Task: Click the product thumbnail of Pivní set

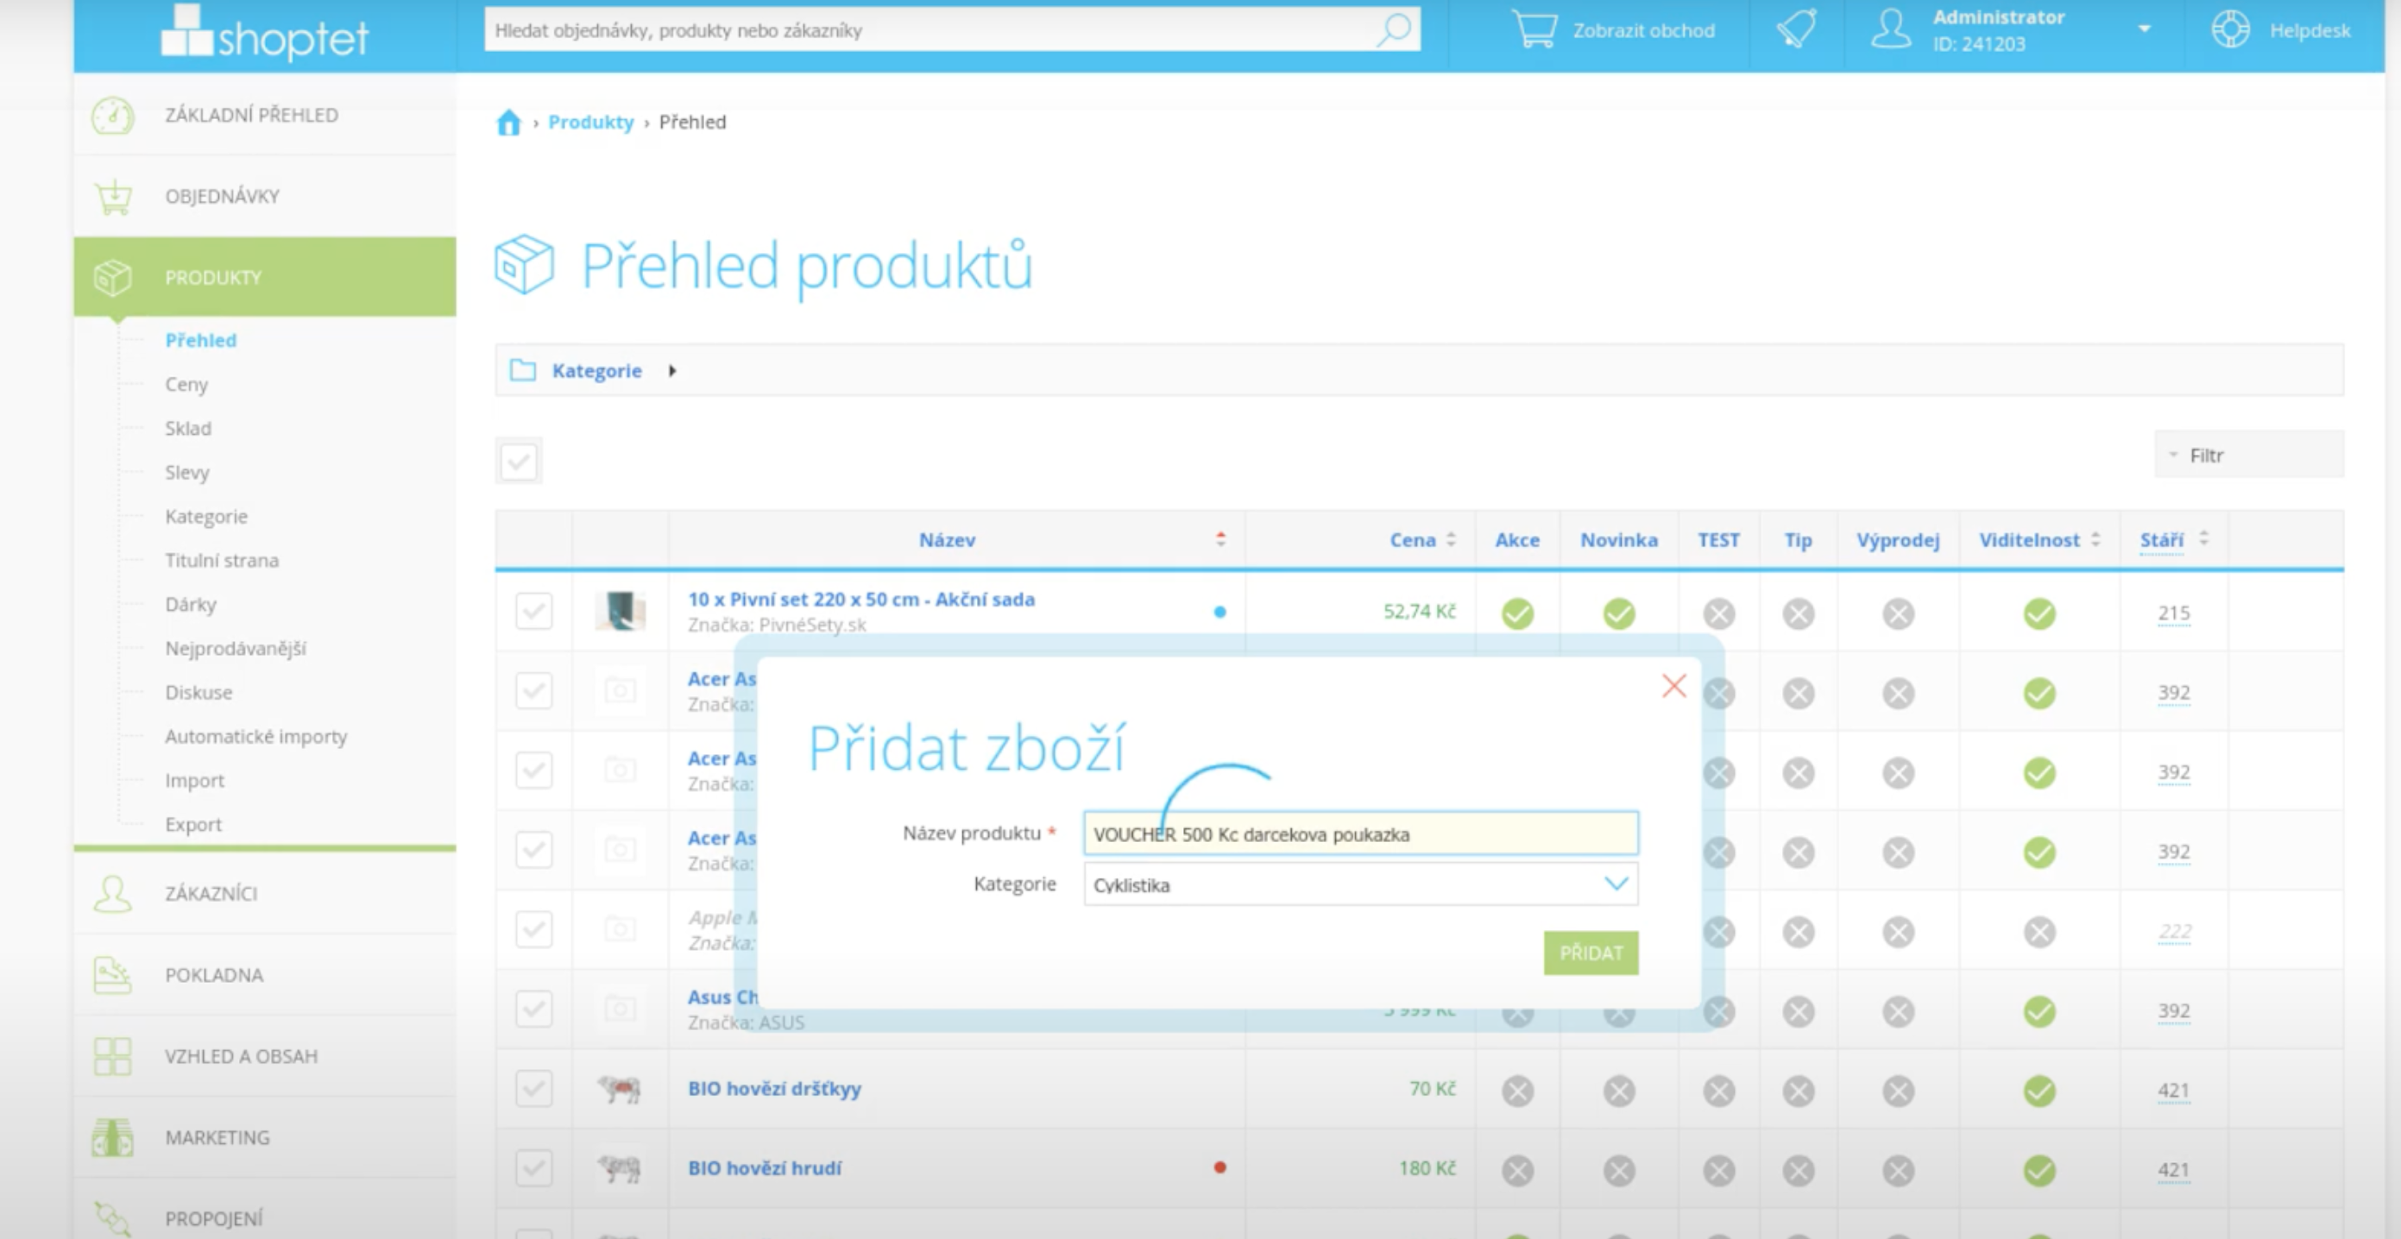Action: (x=621, y=611)
